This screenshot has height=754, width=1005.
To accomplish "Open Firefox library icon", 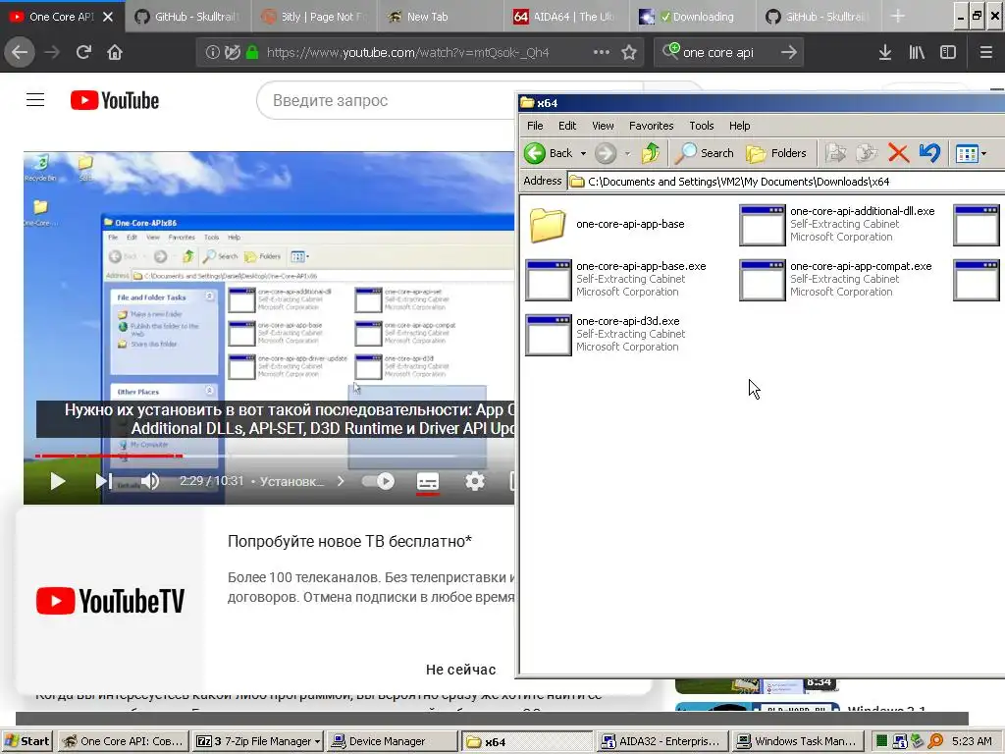I will [x=917, y=53].
